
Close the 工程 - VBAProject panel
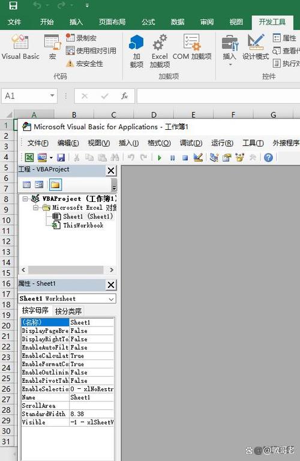pyautogui.click(x=111, y=171)
